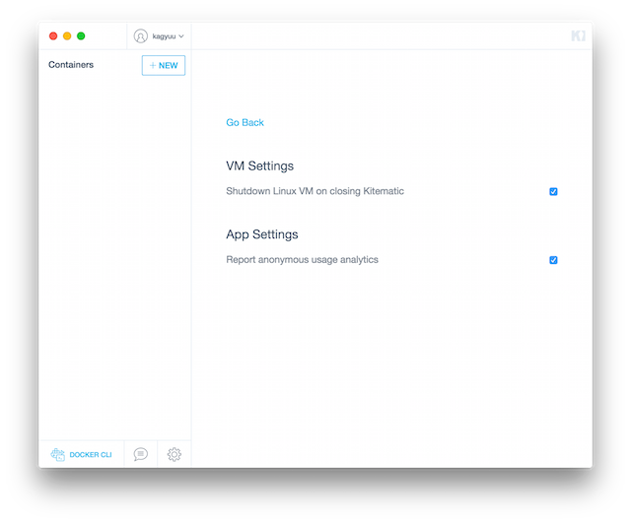631x523 pixels.
Task: Click the Shutdown Linux VM label text
Action: 315,191
